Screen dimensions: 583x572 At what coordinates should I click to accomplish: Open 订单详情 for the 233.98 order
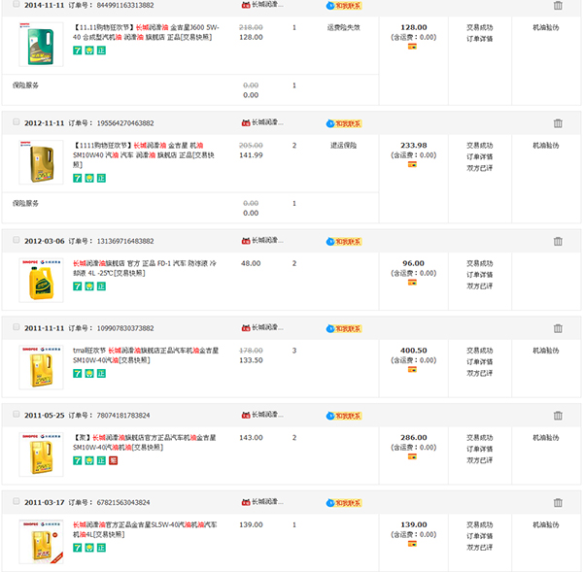479,156
